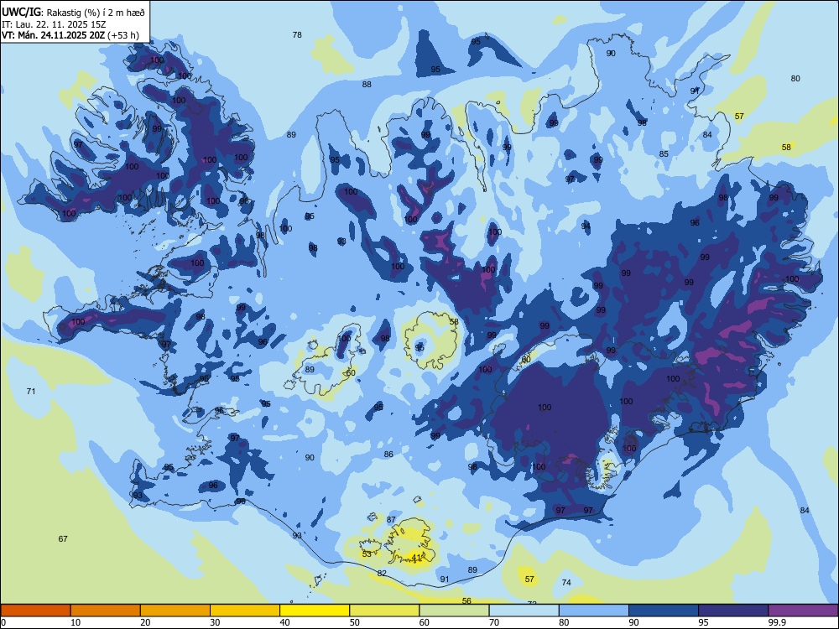Select the 95–99.9 indigo legend swatch
The height and width of the screenshot is (629, 839).
tap(733, 611)
